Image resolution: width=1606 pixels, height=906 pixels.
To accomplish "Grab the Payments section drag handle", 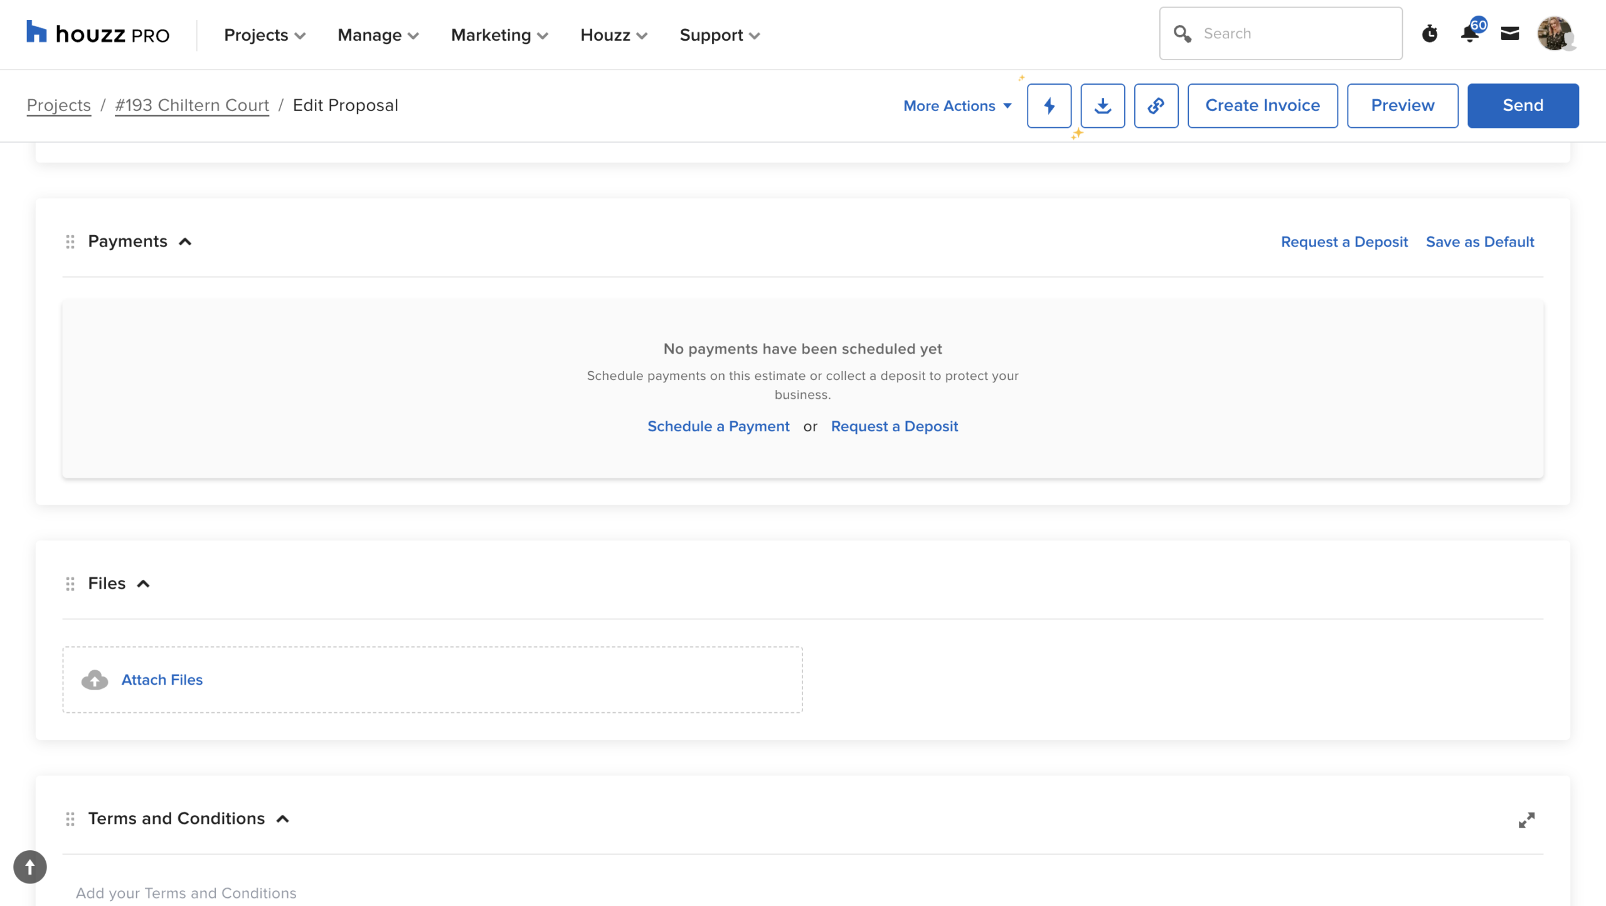I will [x=70, y=242].
